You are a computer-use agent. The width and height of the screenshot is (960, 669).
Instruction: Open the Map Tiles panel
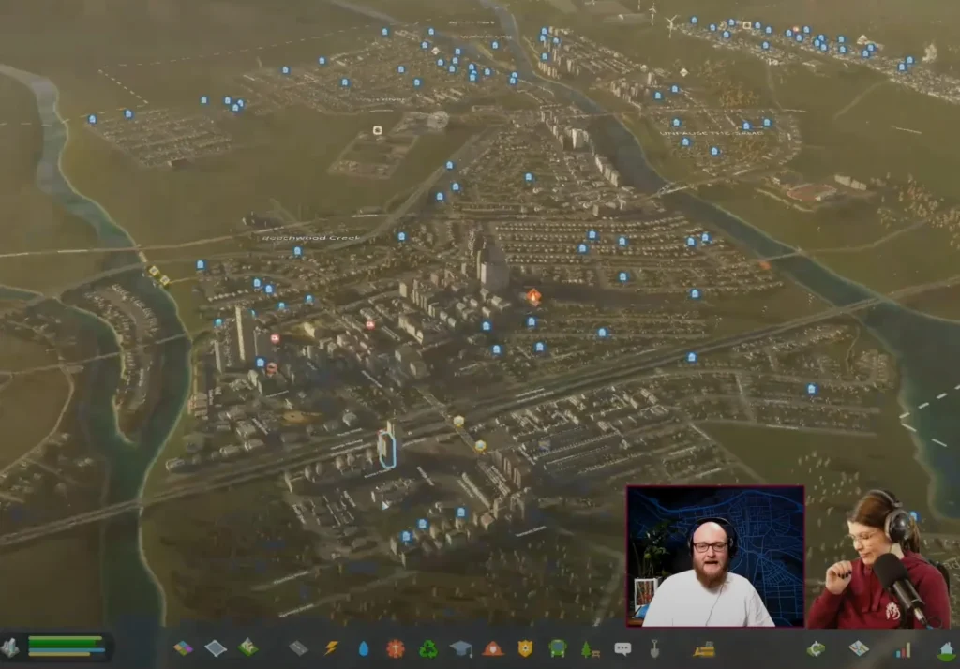coord(859,648)
